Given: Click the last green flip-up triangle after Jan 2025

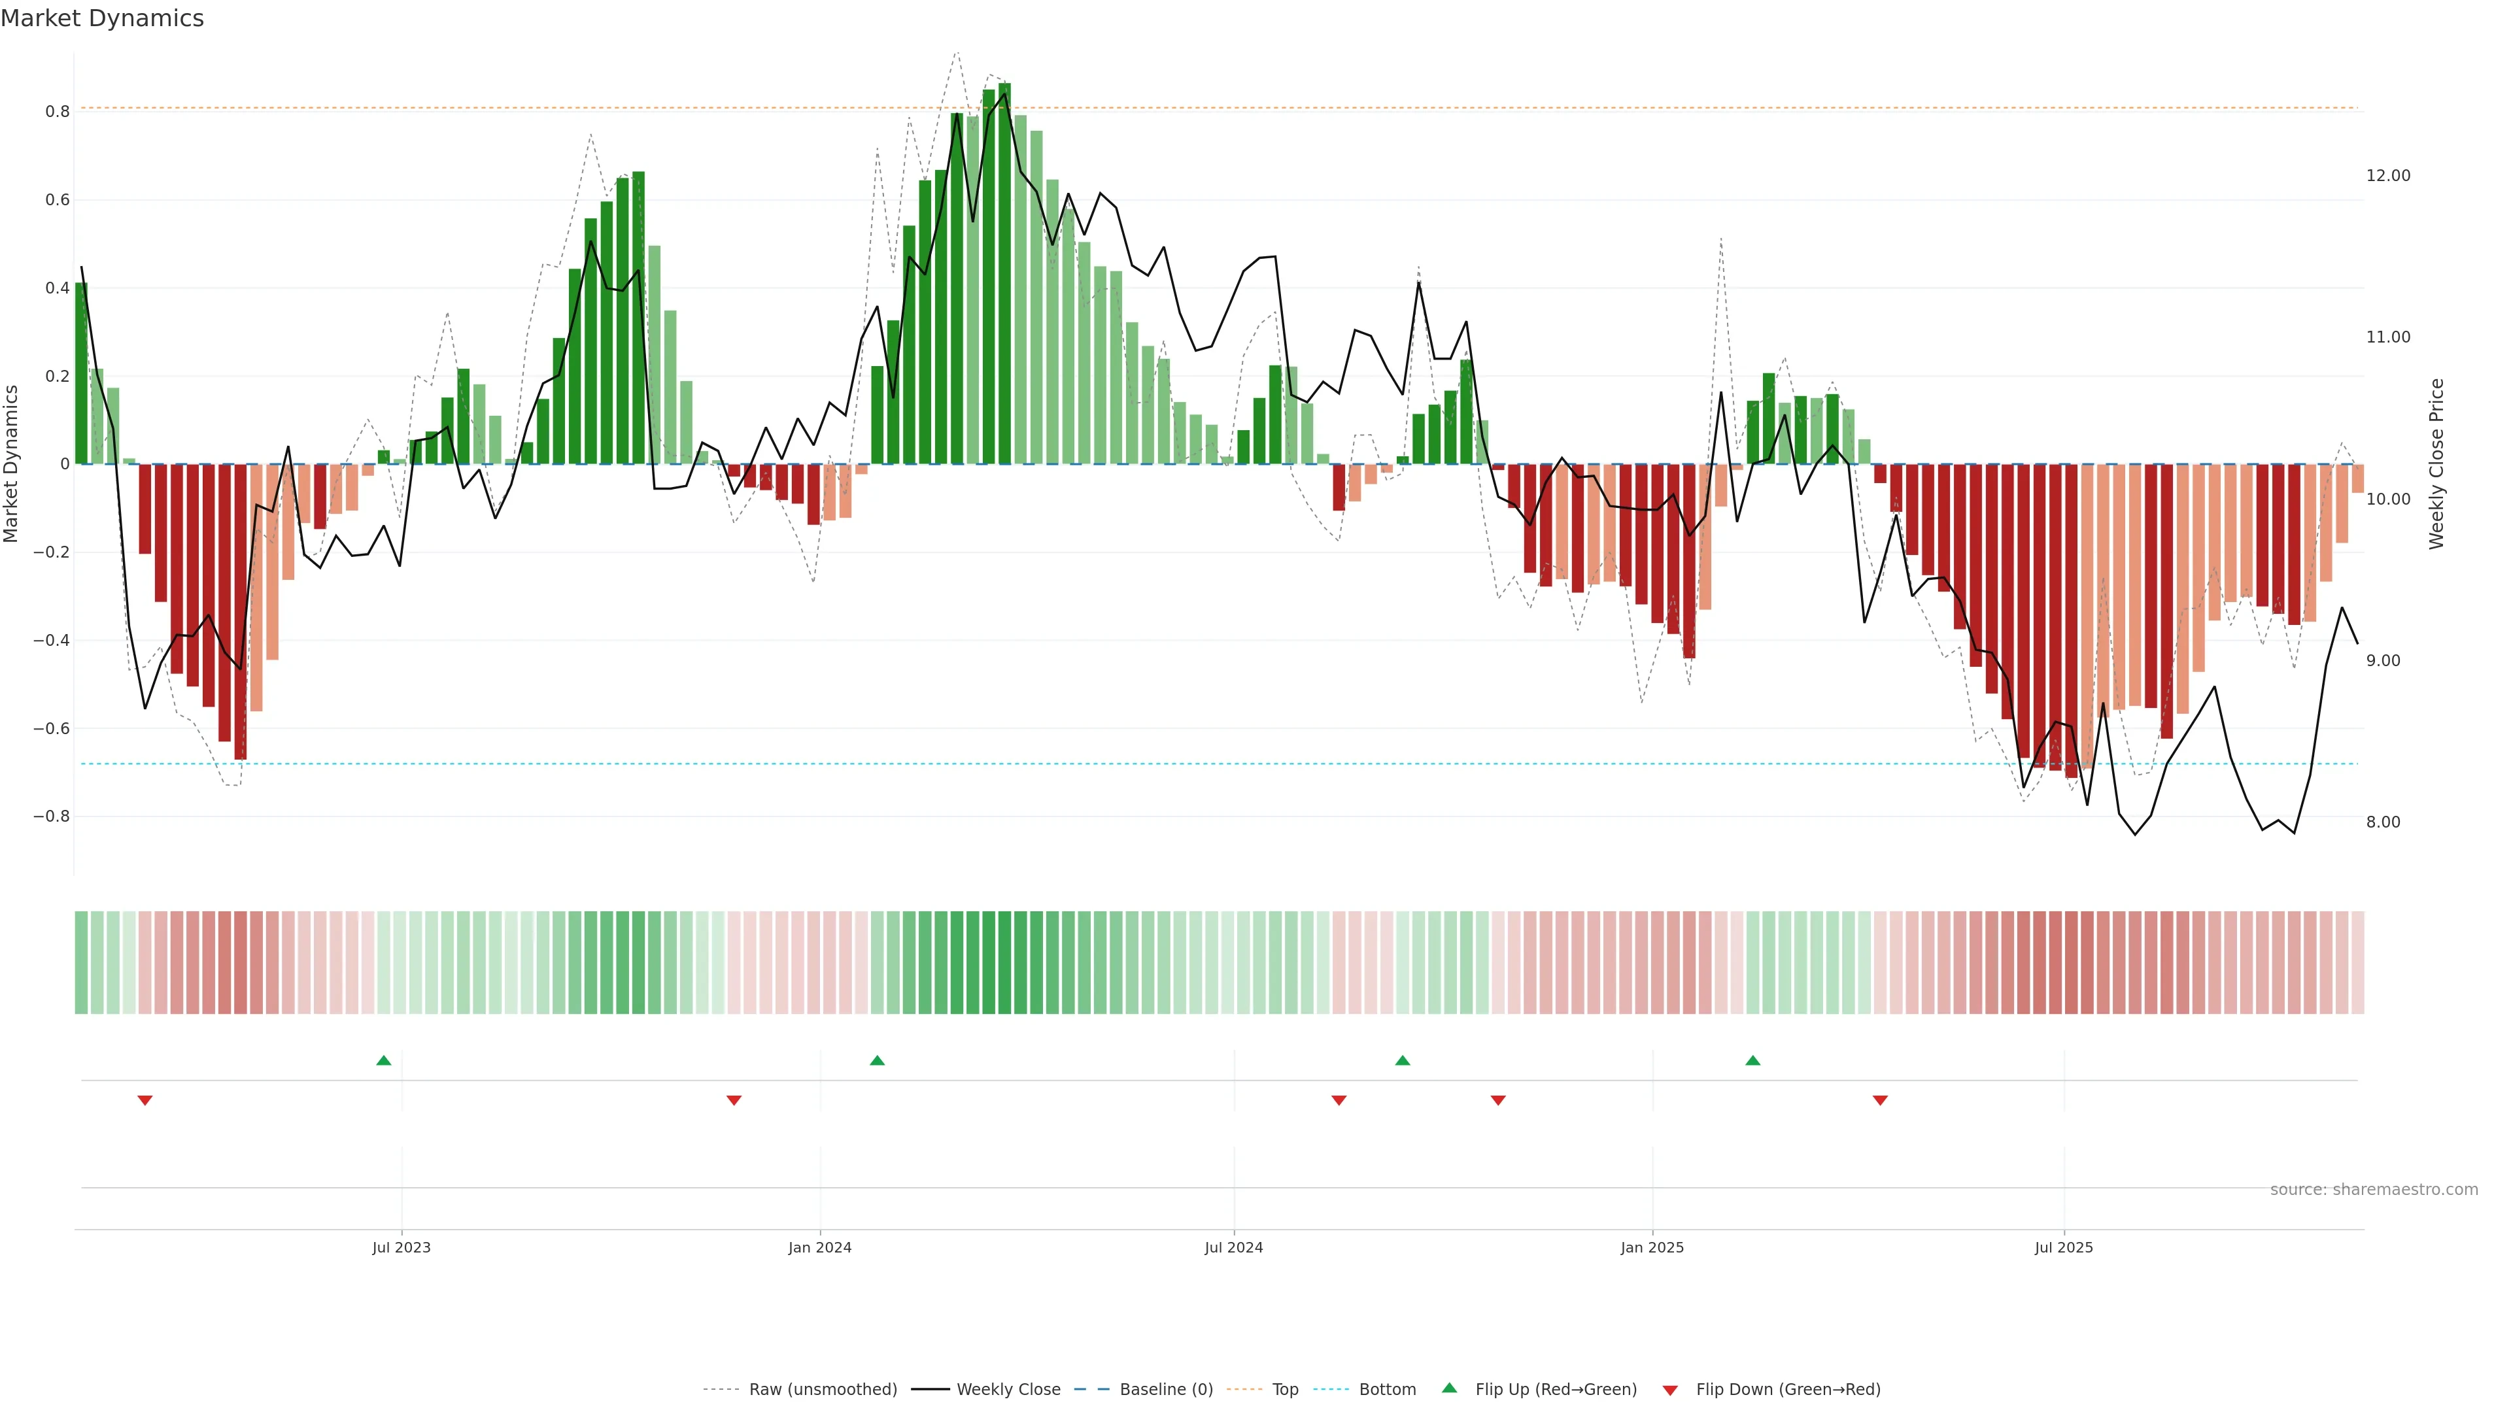Looking at the screenshot, I should 1752,1060.
